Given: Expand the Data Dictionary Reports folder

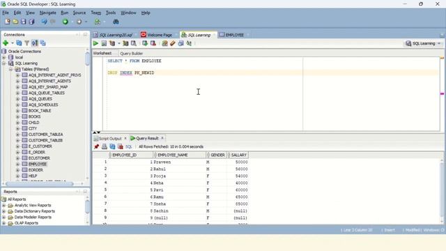Looking at the screenshot, I should click(x=3, y=211).
